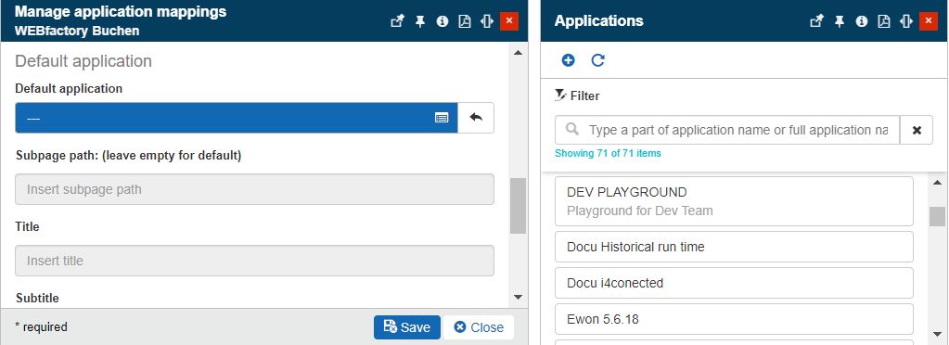Image resolution: width=949 pixels, height=345 pixels.
Task: Close the Applications panel
Action: pyautogui.click(x=929, y=21)
